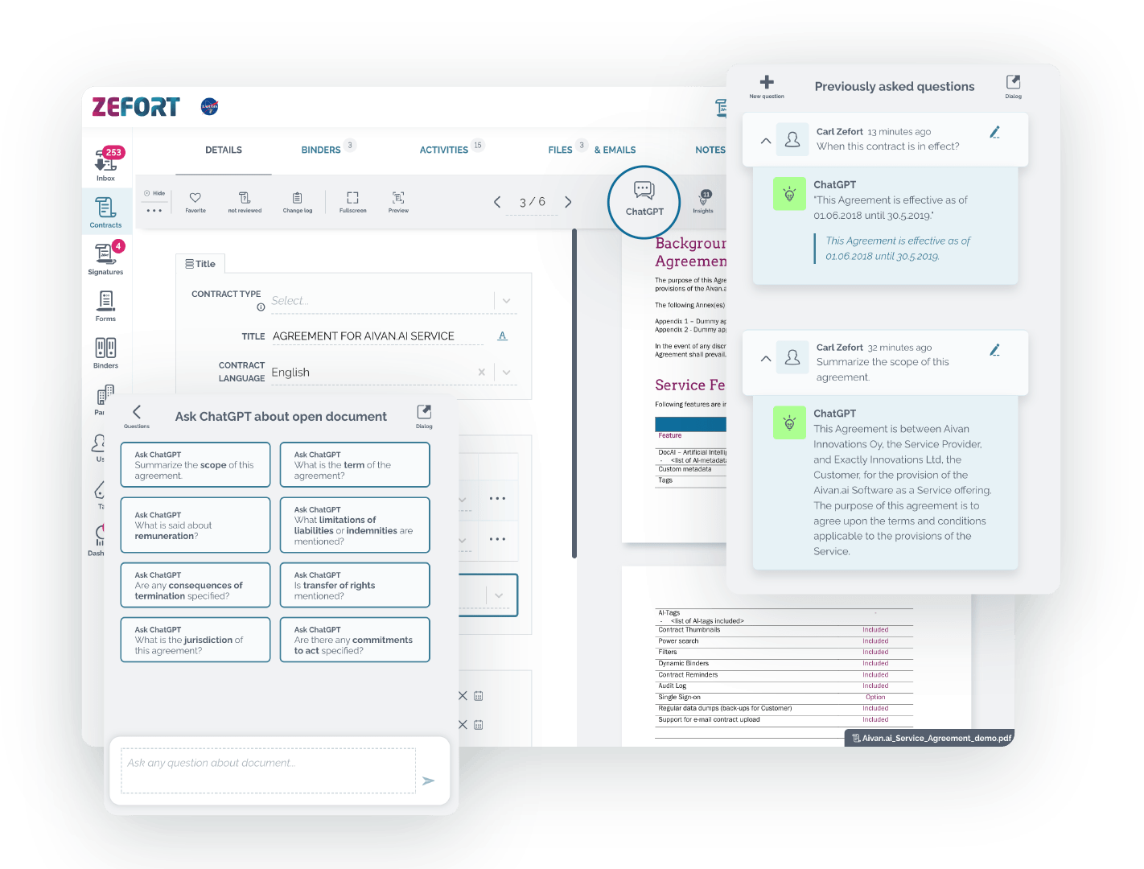Ask ChatGPT the term of agreement
Viewport: 1144px width, 869px height.
click(x=355, y=465)
